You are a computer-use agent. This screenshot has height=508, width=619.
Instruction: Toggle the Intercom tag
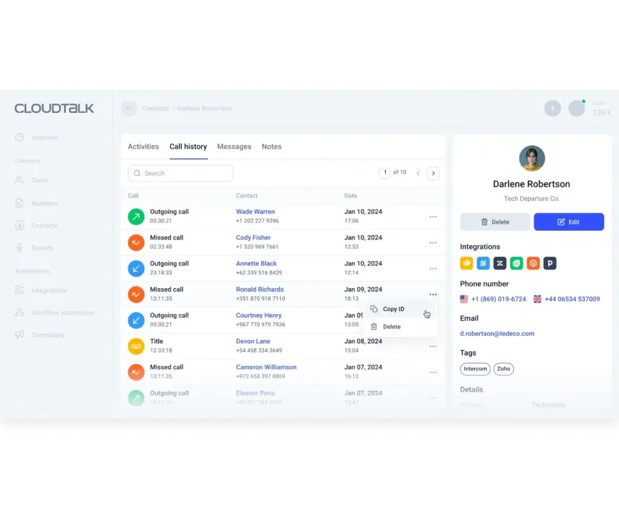click(x=475, y=368)
